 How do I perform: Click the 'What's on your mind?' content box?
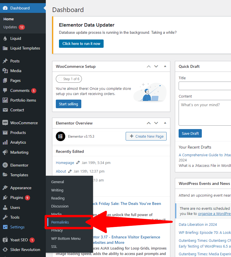pos(205,113)
